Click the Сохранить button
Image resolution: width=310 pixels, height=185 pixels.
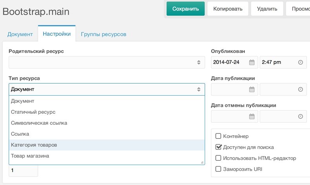pos(185,9)
